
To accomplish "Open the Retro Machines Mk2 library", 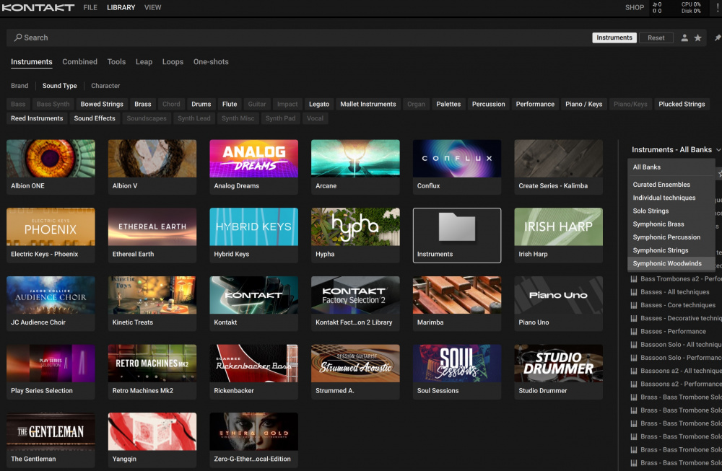I will coord(152,371).
